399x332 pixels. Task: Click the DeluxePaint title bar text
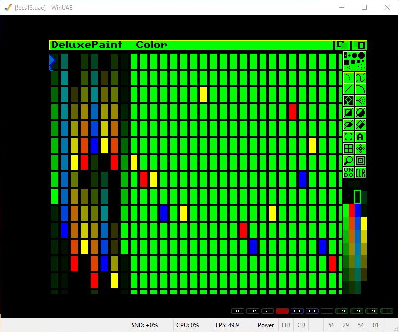coord(87,45)
